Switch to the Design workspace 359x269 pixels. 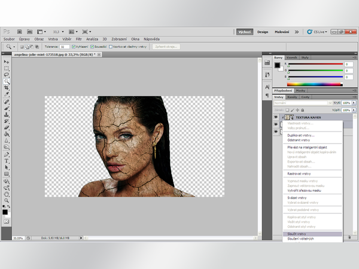point(263,31)
